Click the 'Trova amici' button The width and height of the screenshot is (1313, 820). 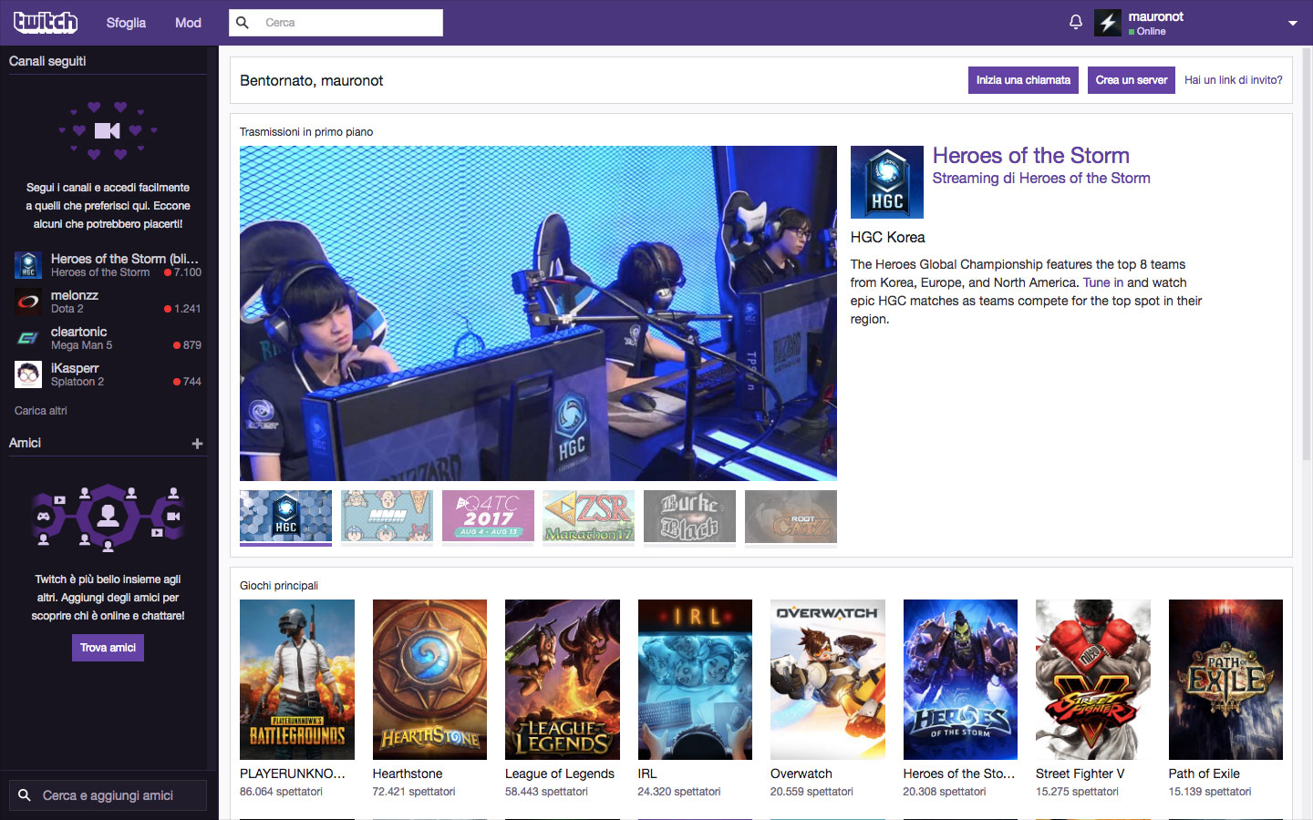pos(108,648)
